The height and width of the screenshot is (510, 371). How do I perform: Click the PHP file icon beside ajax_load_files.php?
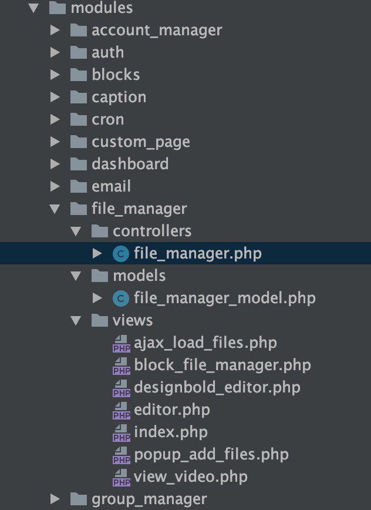coord(122,344)
